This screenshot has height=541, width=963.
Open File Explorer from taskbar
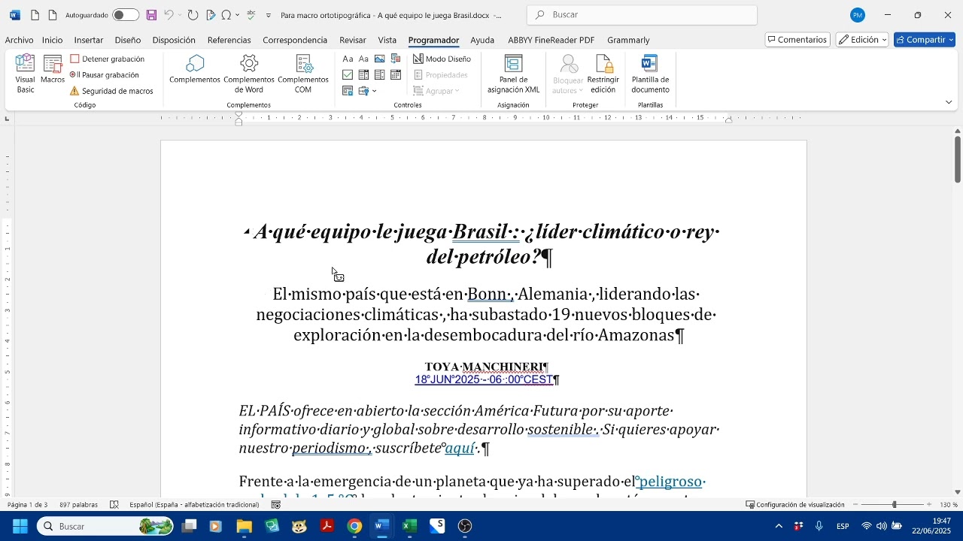(244, 527)
